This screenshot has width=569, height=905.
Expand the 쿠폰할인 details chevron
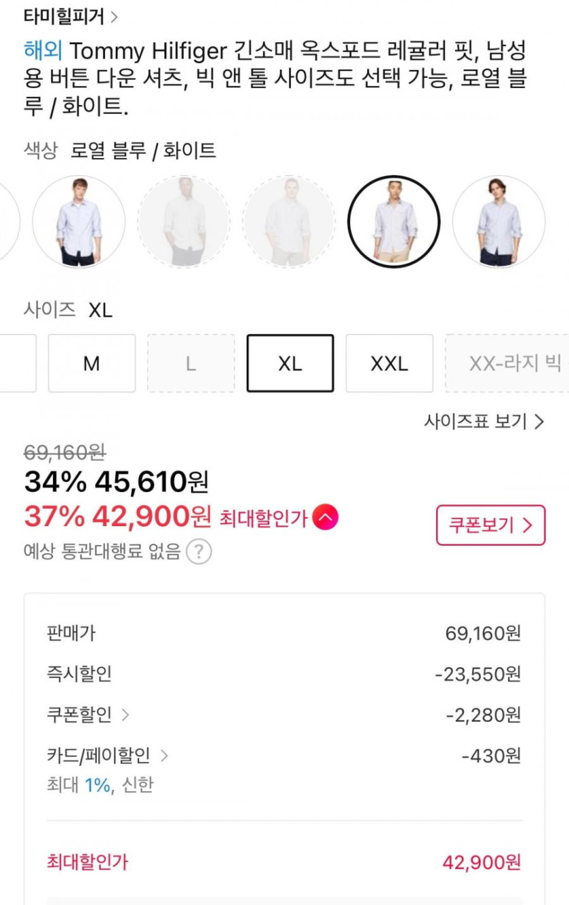tap(125, 715)
